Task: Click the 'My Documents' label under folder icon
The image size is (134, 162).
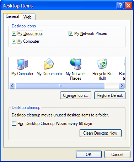Action: pyautogui.click(x=49, y=74)
